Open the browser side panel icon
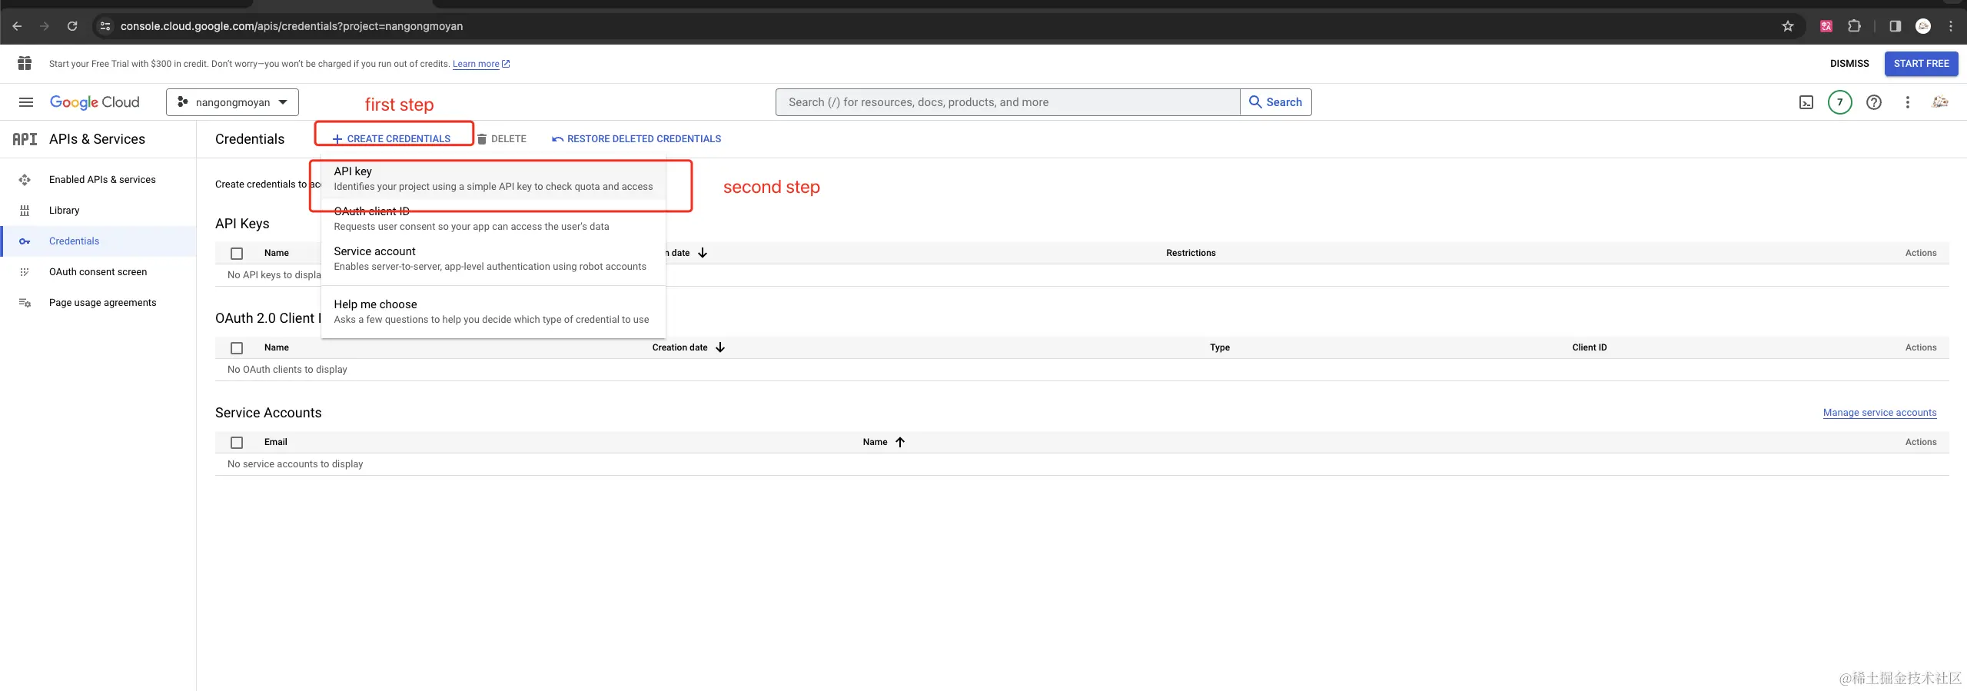The width and height of the screenshot is (1967, 691). pyautogui.click(x=1896, y=26)
